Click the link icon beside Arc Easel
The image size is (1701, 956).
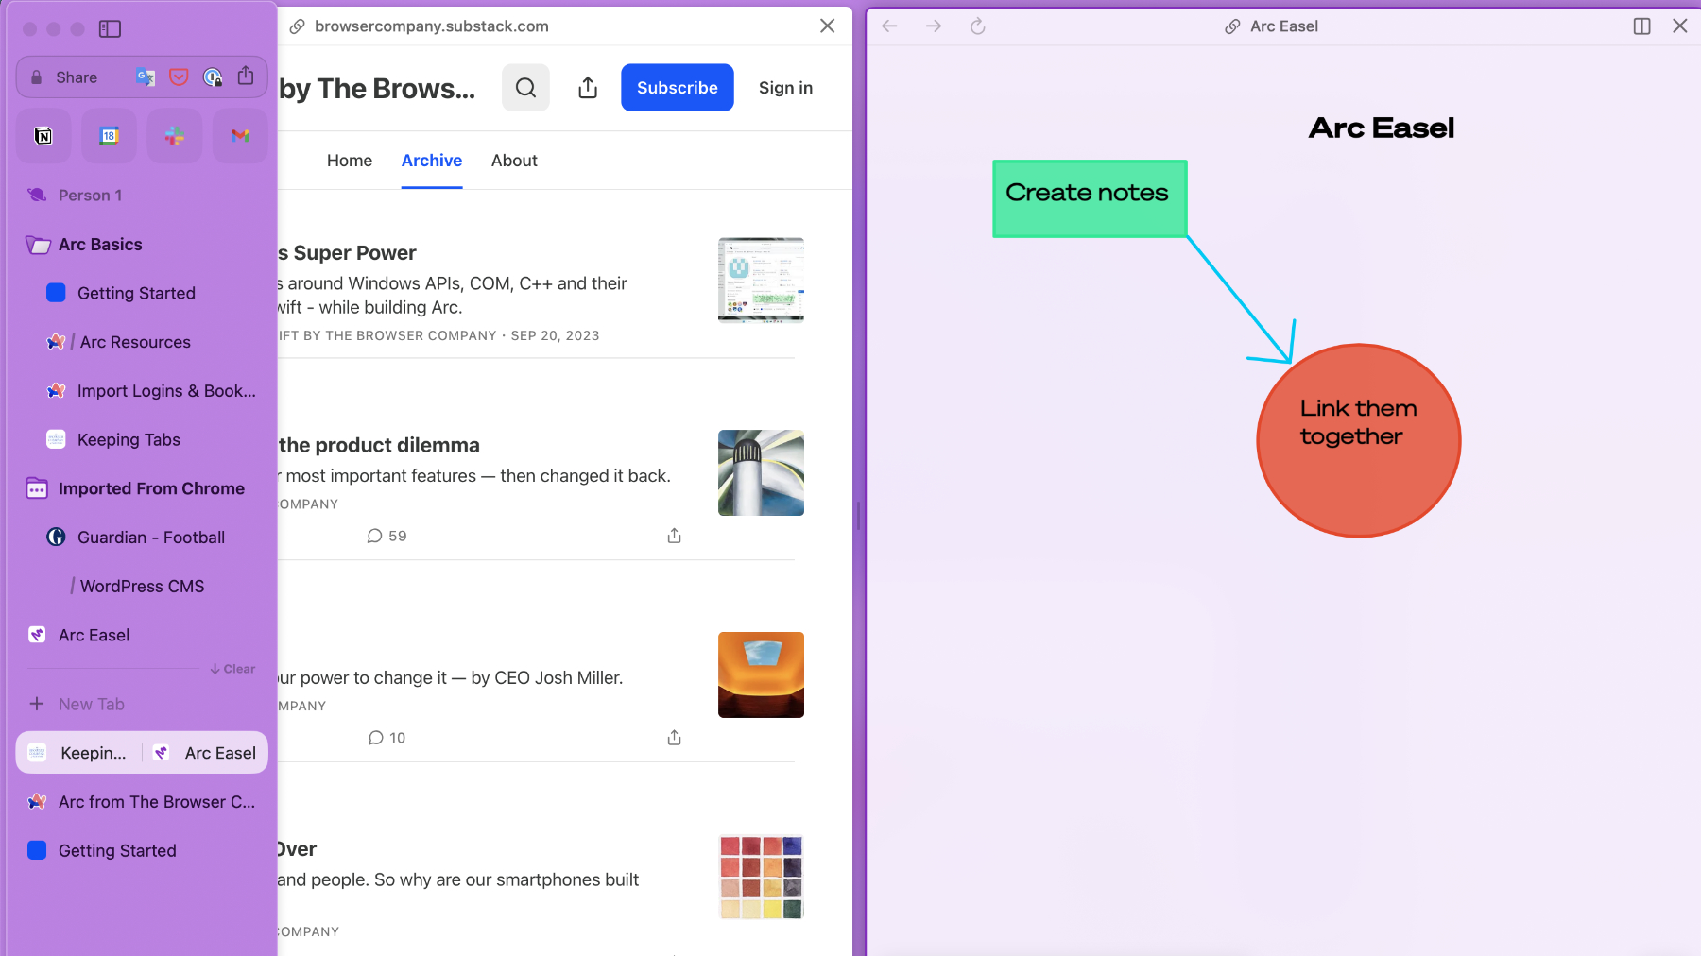pos(1232,26)
